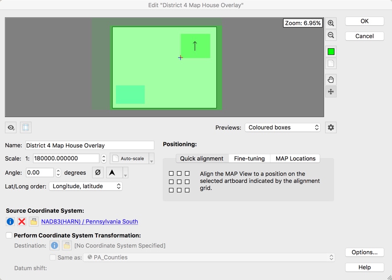
Task: Open preview settings gear icon
Action: point(331,127)
